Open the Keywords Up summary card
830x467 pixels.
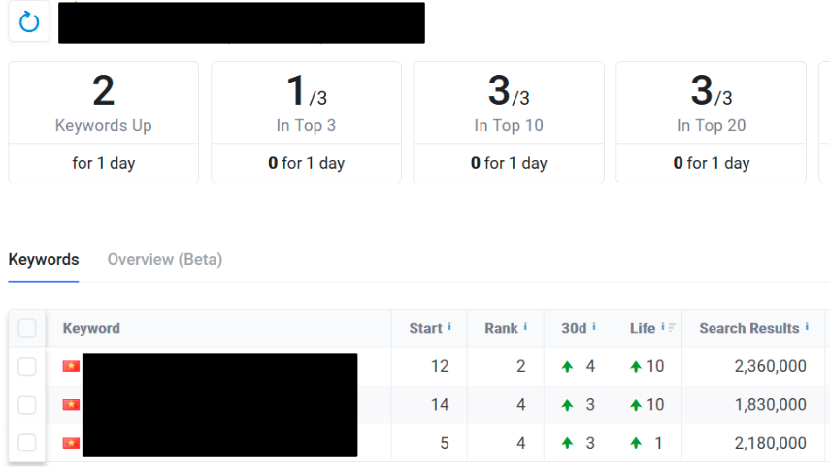[103, 122]
